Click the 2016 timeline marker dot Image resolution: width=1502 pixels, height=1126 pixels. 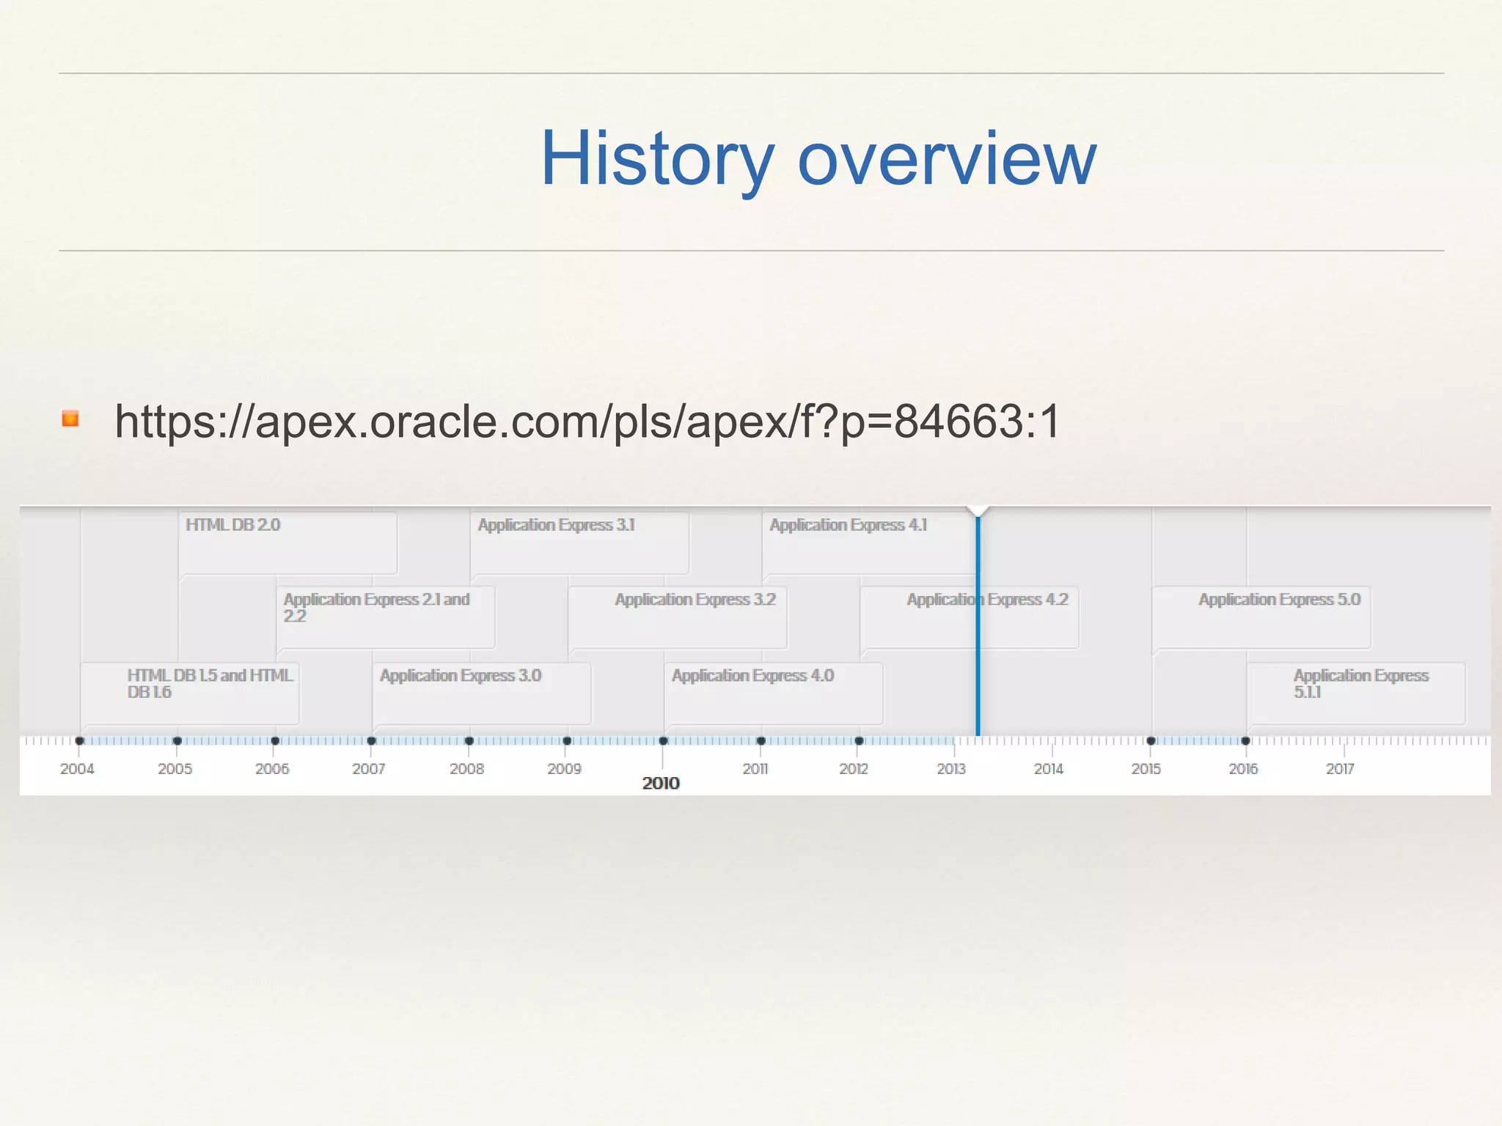pyautogui.click(x=1245, y=741)
